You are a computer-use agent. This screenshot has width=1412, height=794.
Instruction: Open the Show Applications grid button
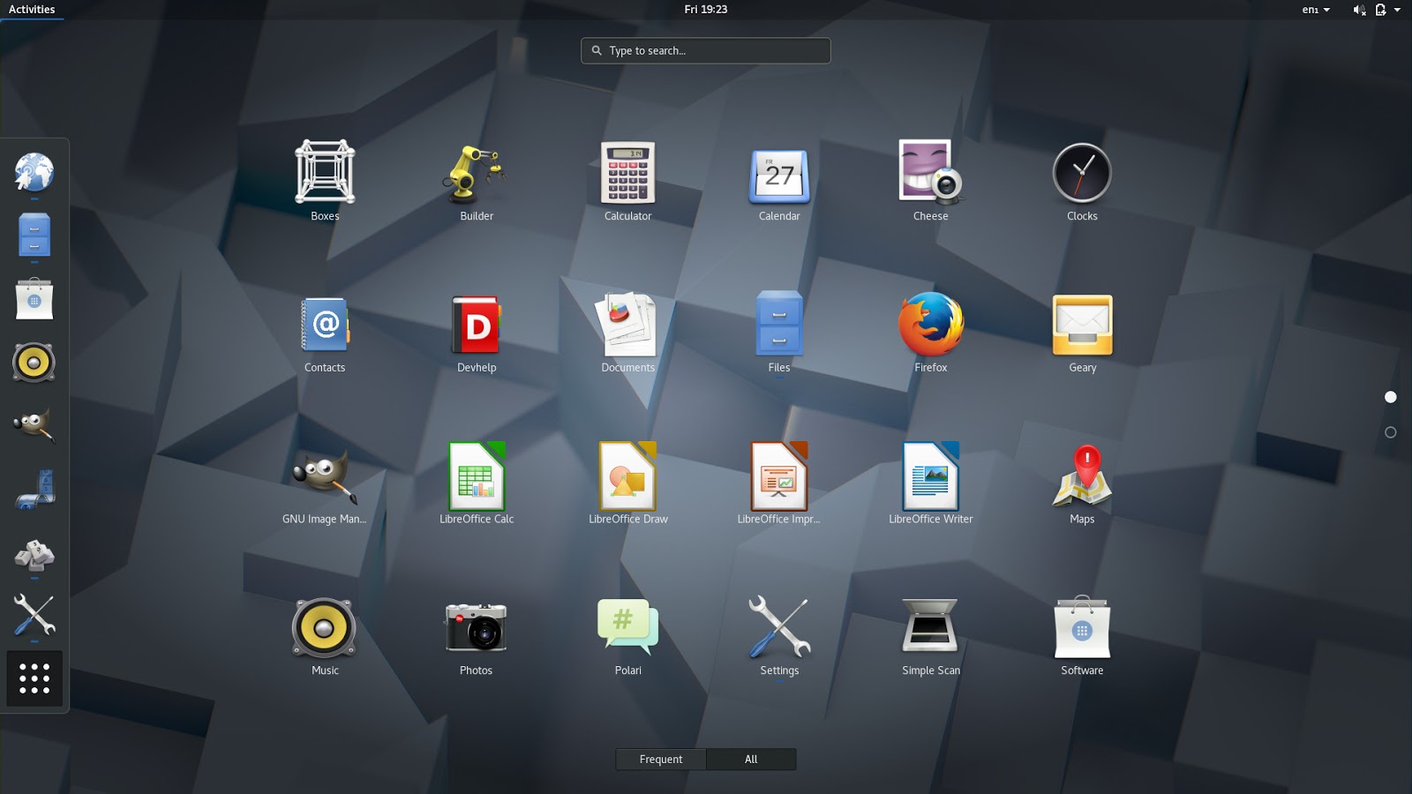34,678
